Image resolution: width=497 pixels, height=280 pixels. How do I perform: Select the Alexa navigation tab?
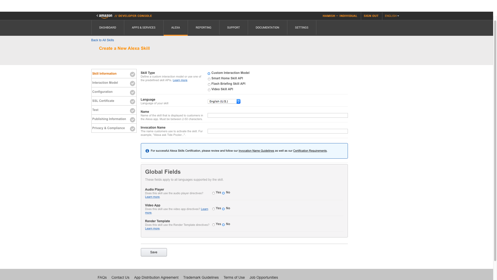[x=176, y=27]
